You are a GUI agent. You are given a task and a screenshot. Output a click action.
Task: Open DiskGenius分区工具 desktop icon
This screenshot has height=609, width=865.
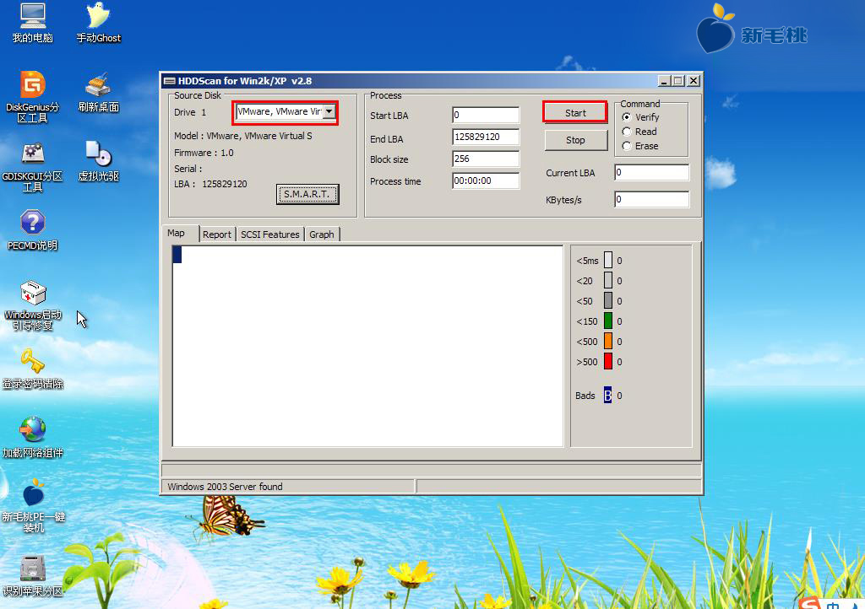[33, 97]
